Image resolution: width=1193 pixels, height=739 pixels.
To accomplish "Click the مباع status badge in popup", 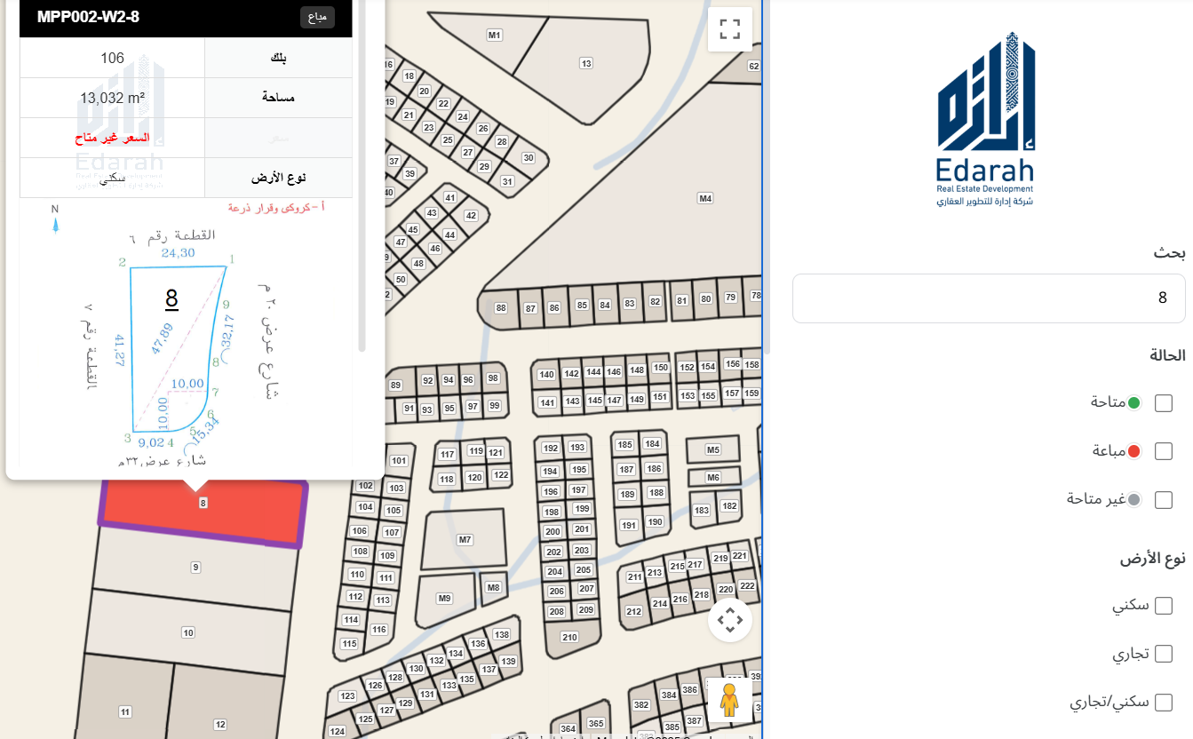I will click(x=317, y=17).
